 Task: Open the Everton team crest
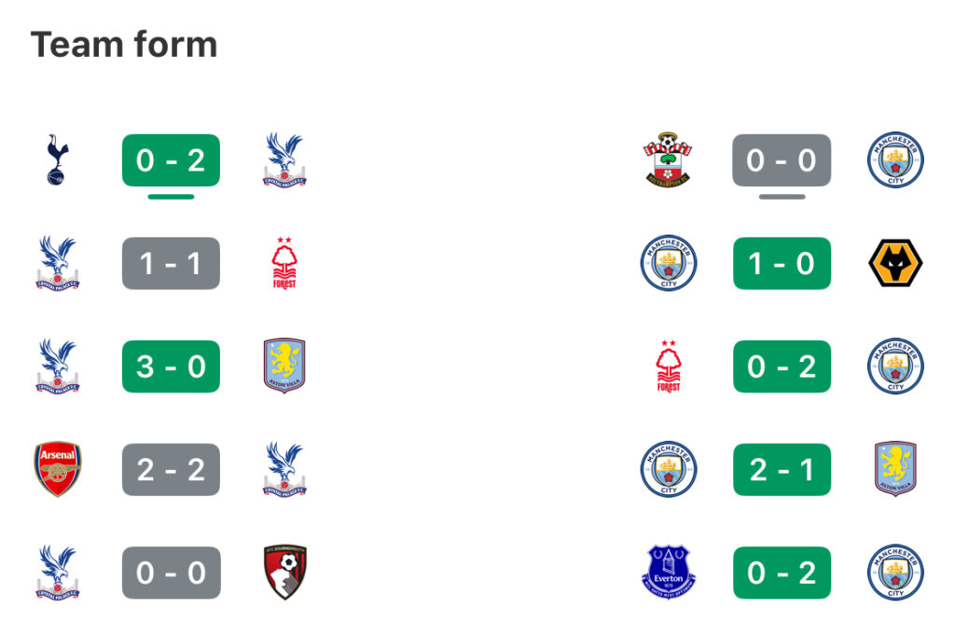tap(668, 572)
